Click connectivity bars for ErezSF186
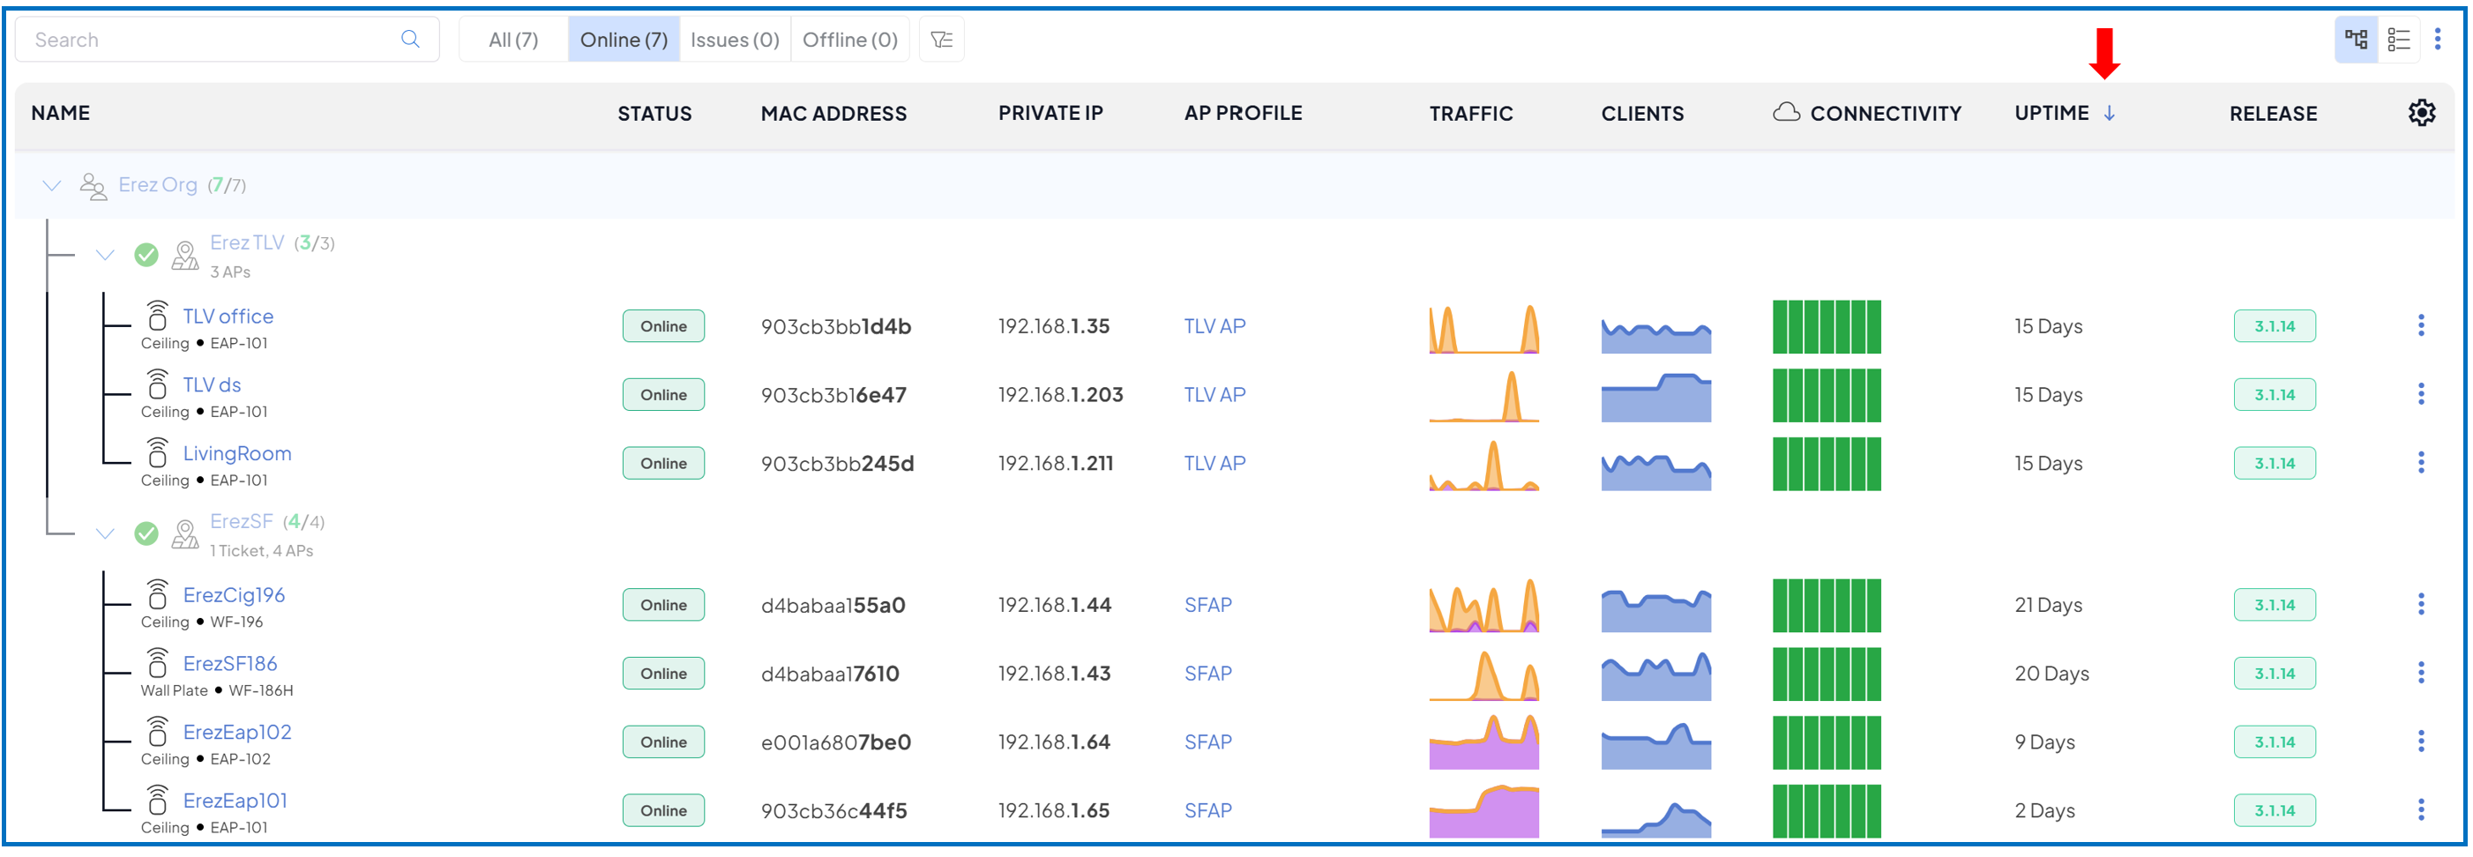Viewport: 2473px width, 857px height. point(1826,674)
